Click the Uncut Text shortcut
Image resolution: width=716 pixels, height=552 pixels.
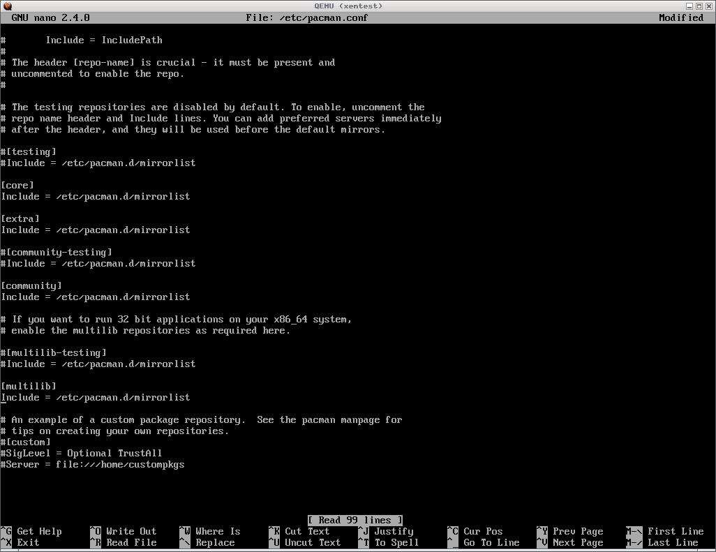click(313, 542)
